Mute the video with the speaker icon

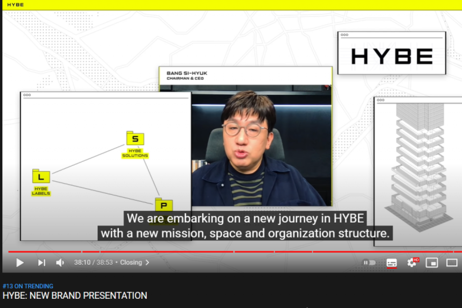pyautogui.click(x=60, y=263)
